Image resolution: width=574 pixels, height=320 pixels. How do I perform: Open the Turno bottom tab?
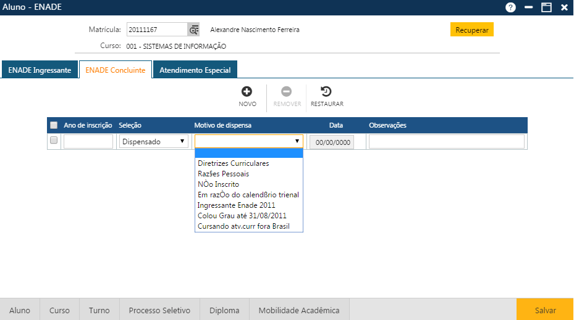coord(99,310)
